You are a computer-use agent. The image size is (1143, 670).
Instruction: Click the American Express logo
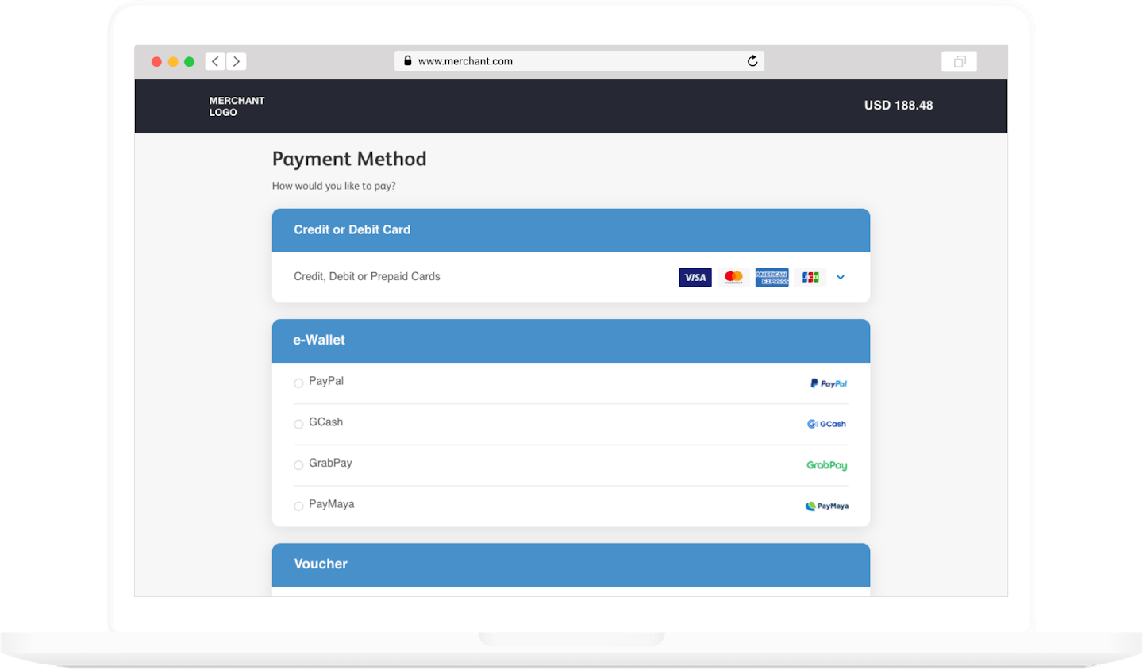coord(772,277)
